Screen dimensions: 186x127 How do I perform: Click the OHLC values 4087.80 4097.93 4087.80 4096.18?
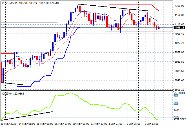(39, 3)
